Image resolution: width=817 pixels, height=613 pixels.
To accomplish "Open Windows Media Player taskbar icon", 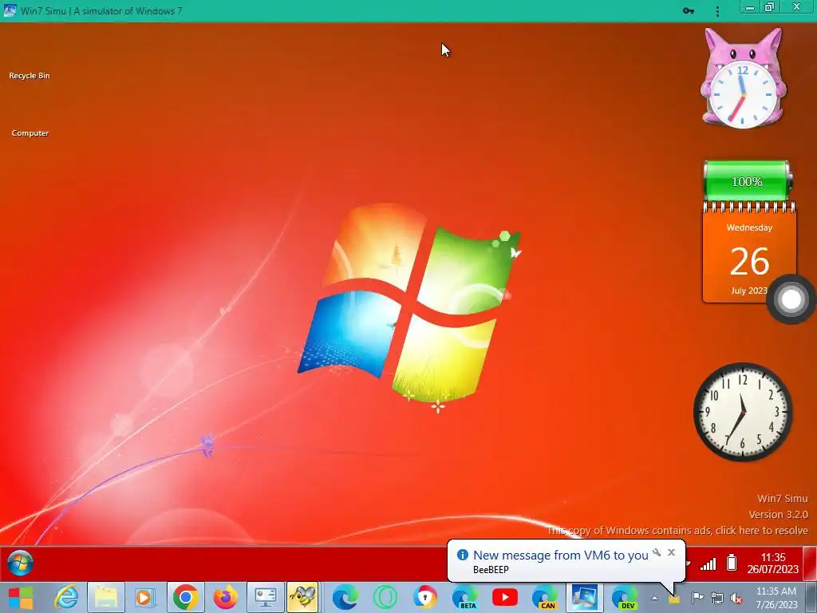I will 144,597.
